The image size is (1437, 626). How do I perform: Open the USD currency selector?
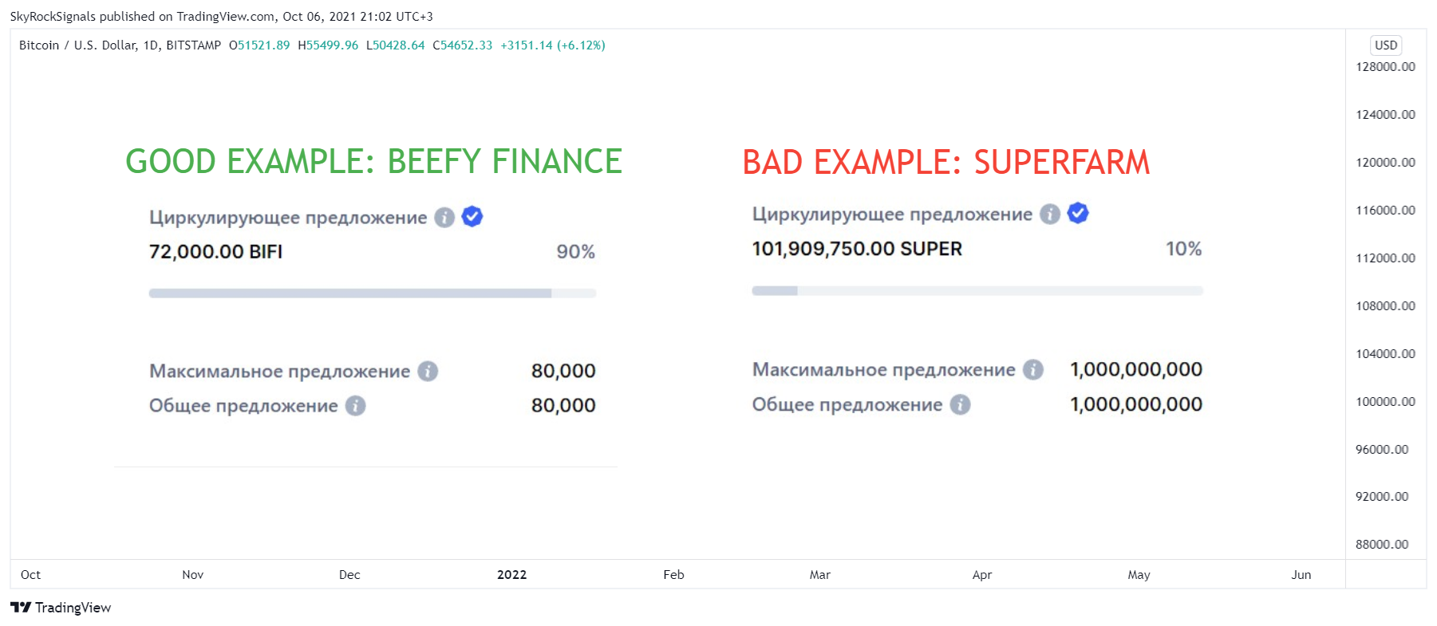(x=1386, y=45)
